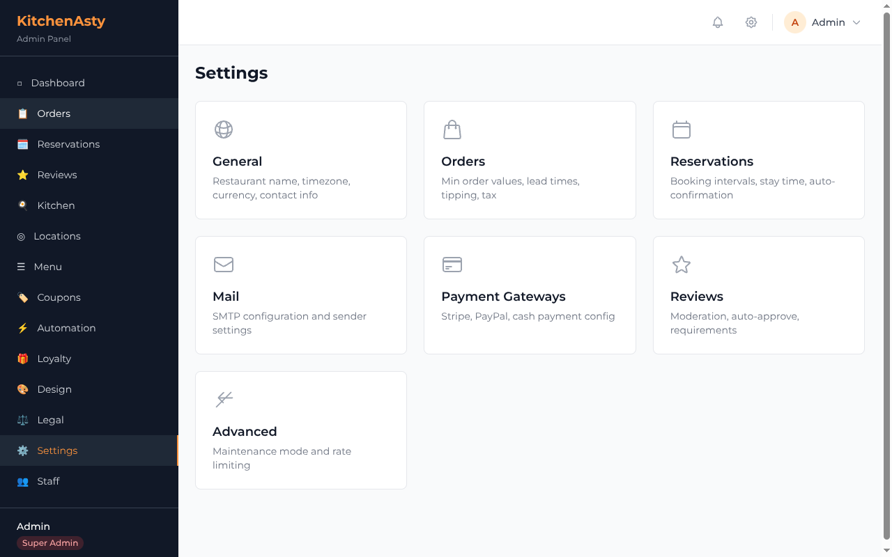The width and height of the screenshot is (892, 557).
Task: Select the Automation lightning icon
Action: coord(22,328)
